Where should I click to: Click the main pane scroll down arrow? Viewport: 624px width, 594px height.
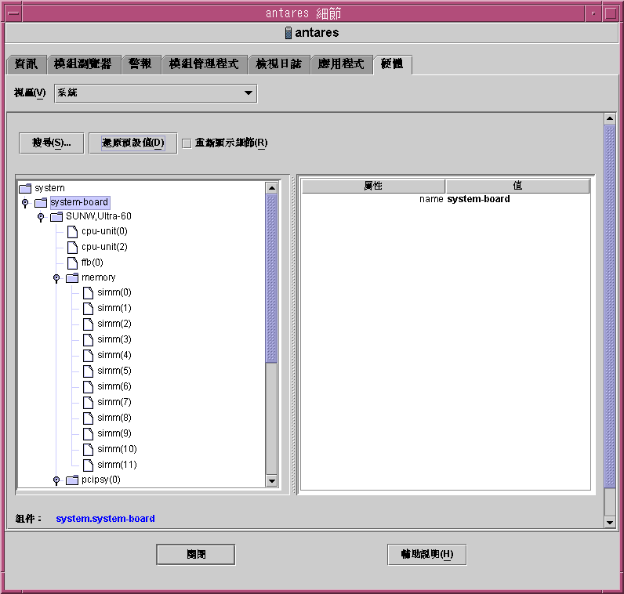tap(609, 523)
